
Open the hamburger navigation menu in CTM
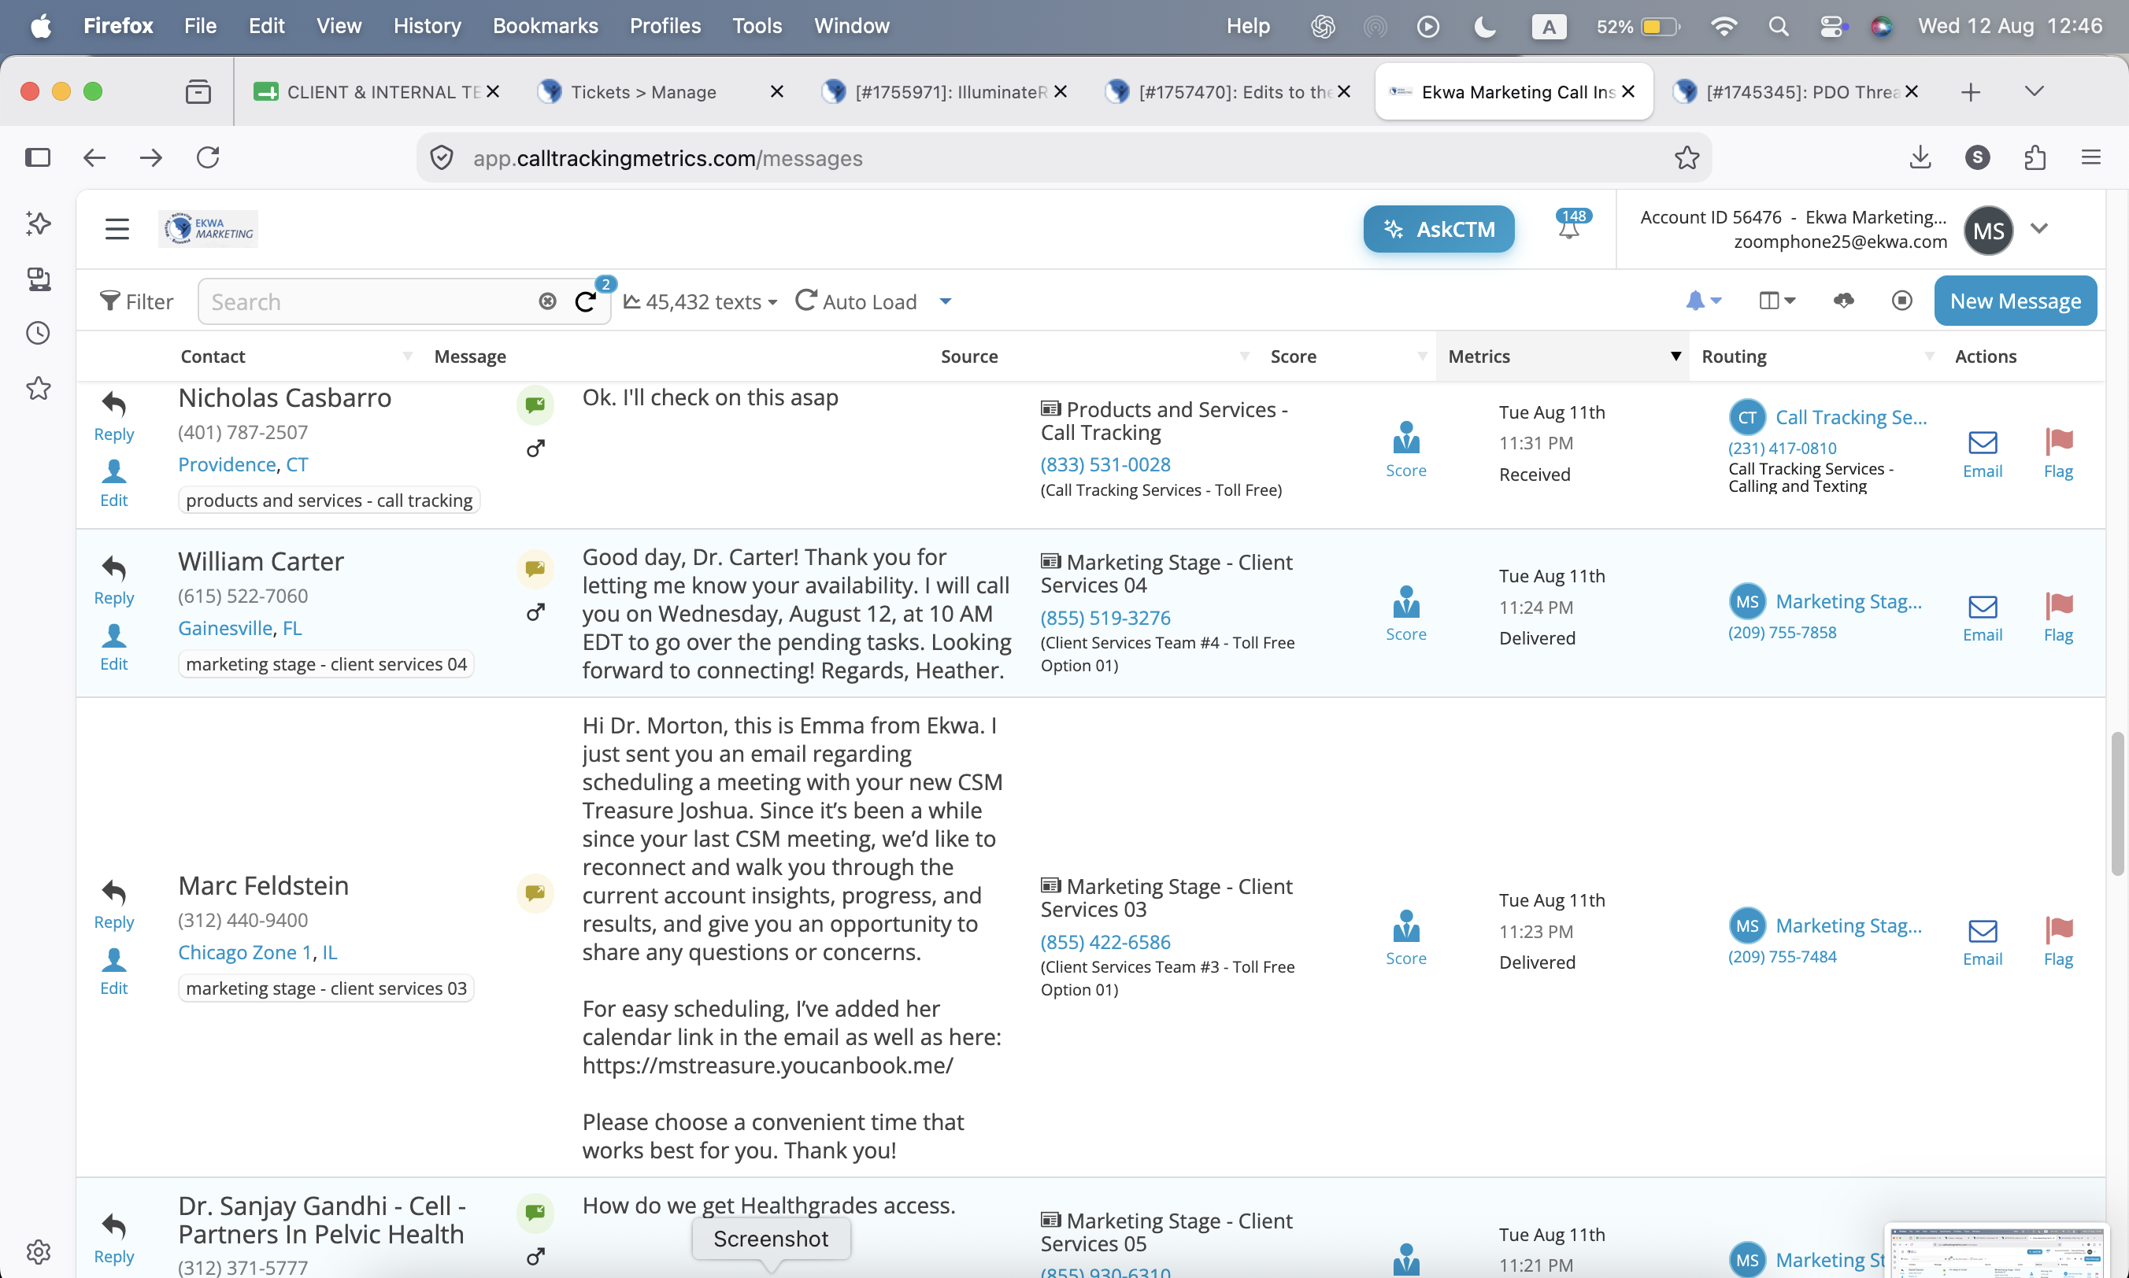(117, 229)
